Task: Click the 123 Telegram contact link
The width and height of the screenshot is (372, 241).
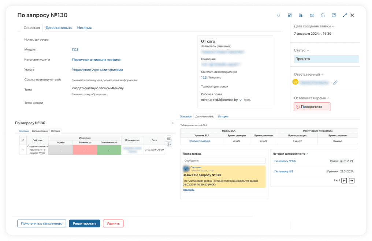Action: point(204,78)
